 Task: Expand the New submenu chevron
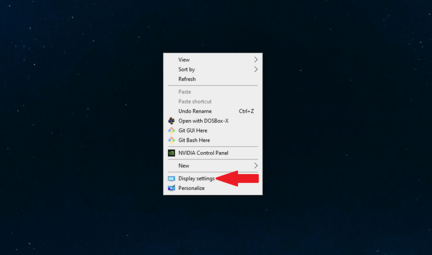click(x=256, y=166)
